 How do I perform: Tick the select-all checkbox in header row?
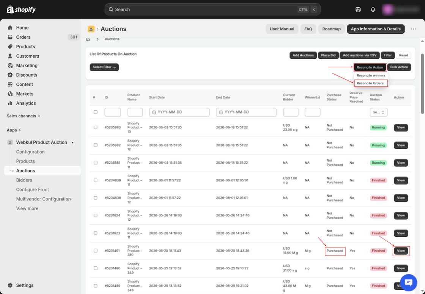tap(95, 112)
